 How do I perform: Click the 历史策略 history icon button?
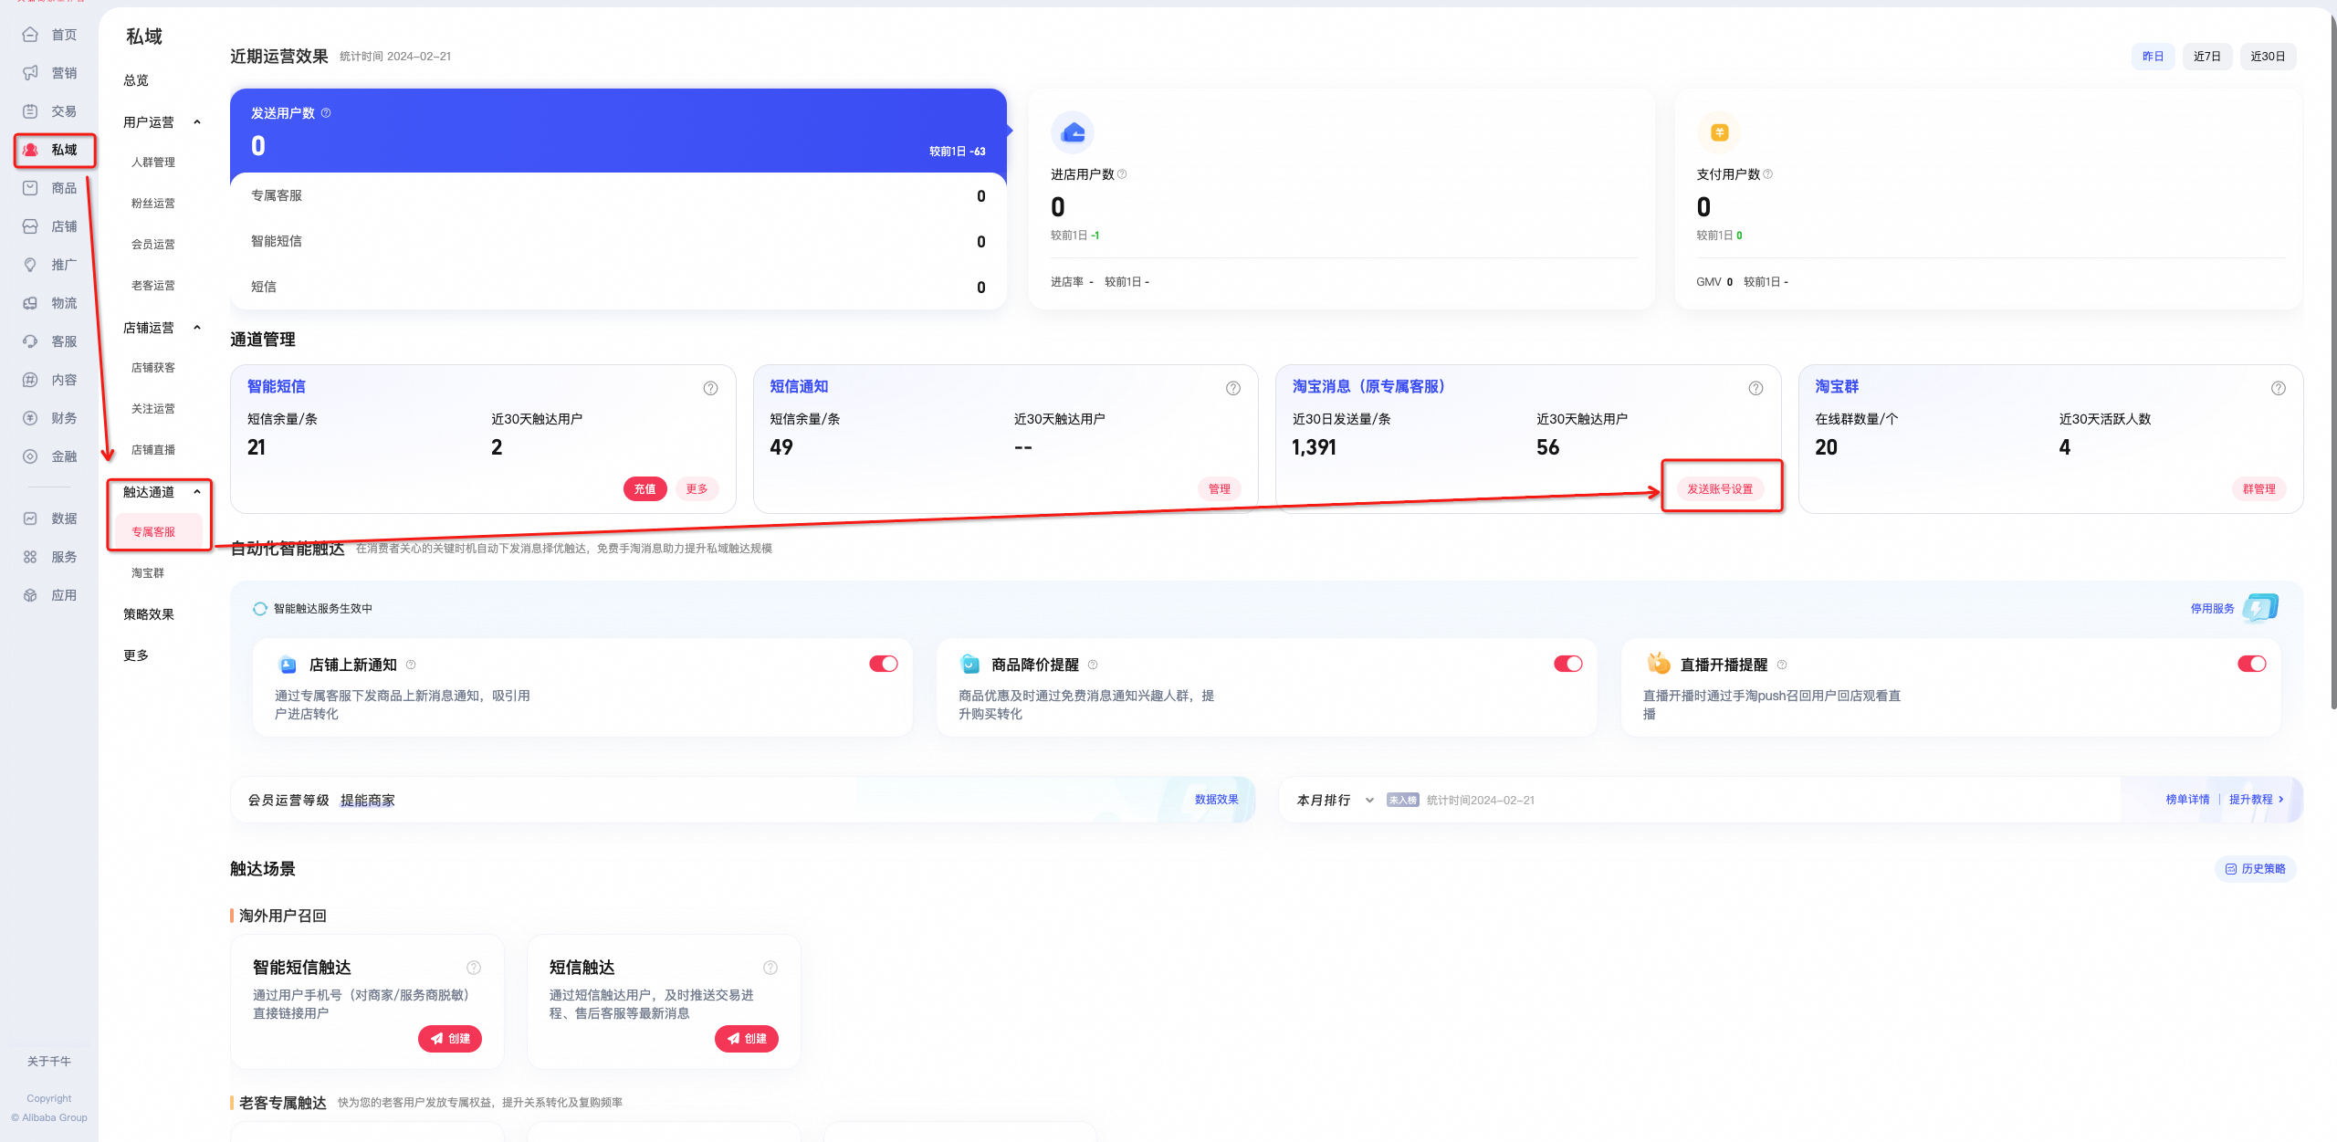tap(2255, 869)
